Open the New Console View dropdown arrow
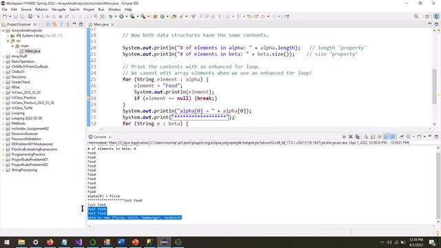Screen dimensions: 441x248 (x=424, y=136)
